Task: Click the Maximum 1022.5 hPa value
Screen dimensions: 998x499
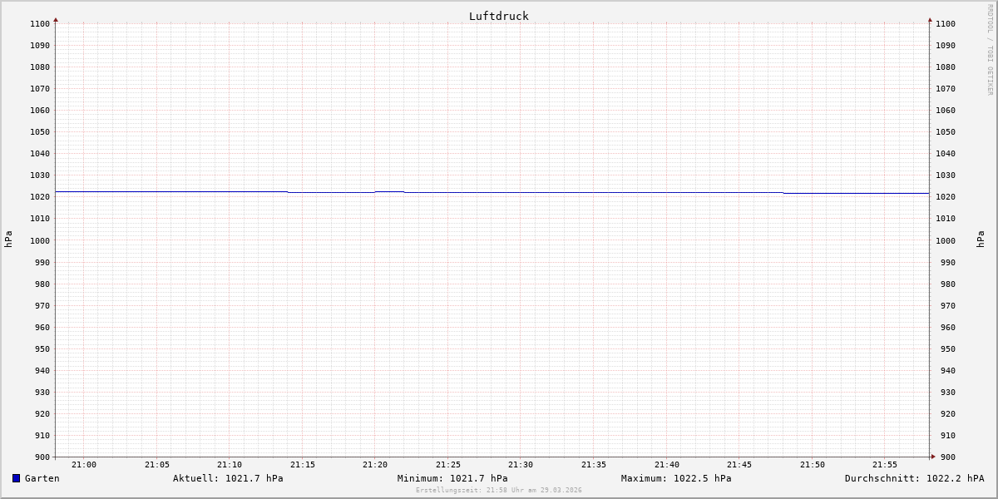Action: (676, 478)
